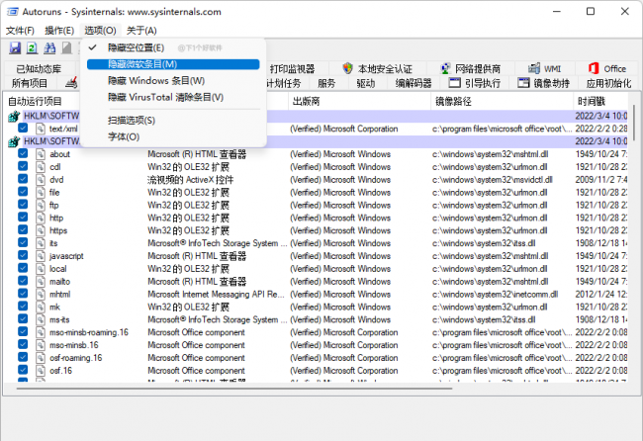Select the 流视频的 ActiveX 控件 description cell
The image size is (643, 441).
pos(191,180)
